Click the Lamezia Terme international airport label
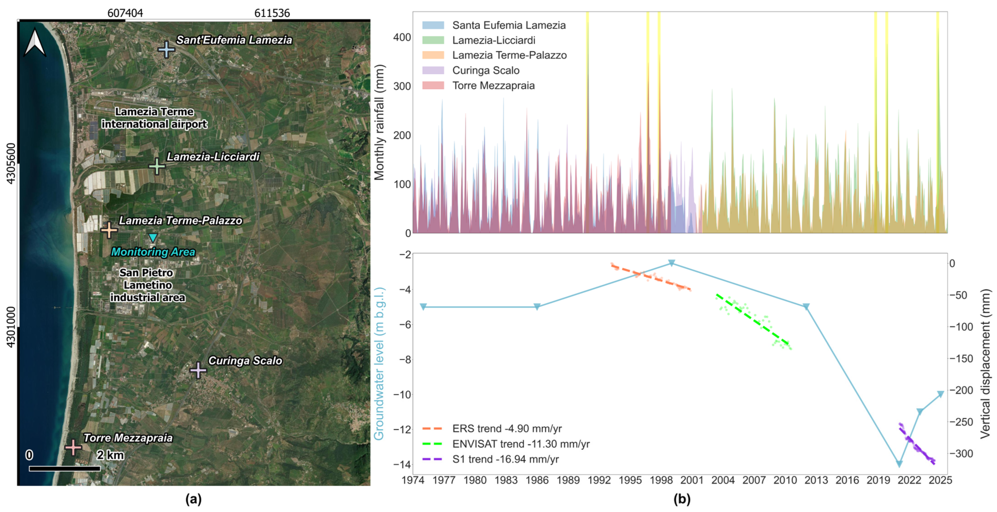Viewport: 997px width, 512px height. pyautogui.click(x=154, y=118)
